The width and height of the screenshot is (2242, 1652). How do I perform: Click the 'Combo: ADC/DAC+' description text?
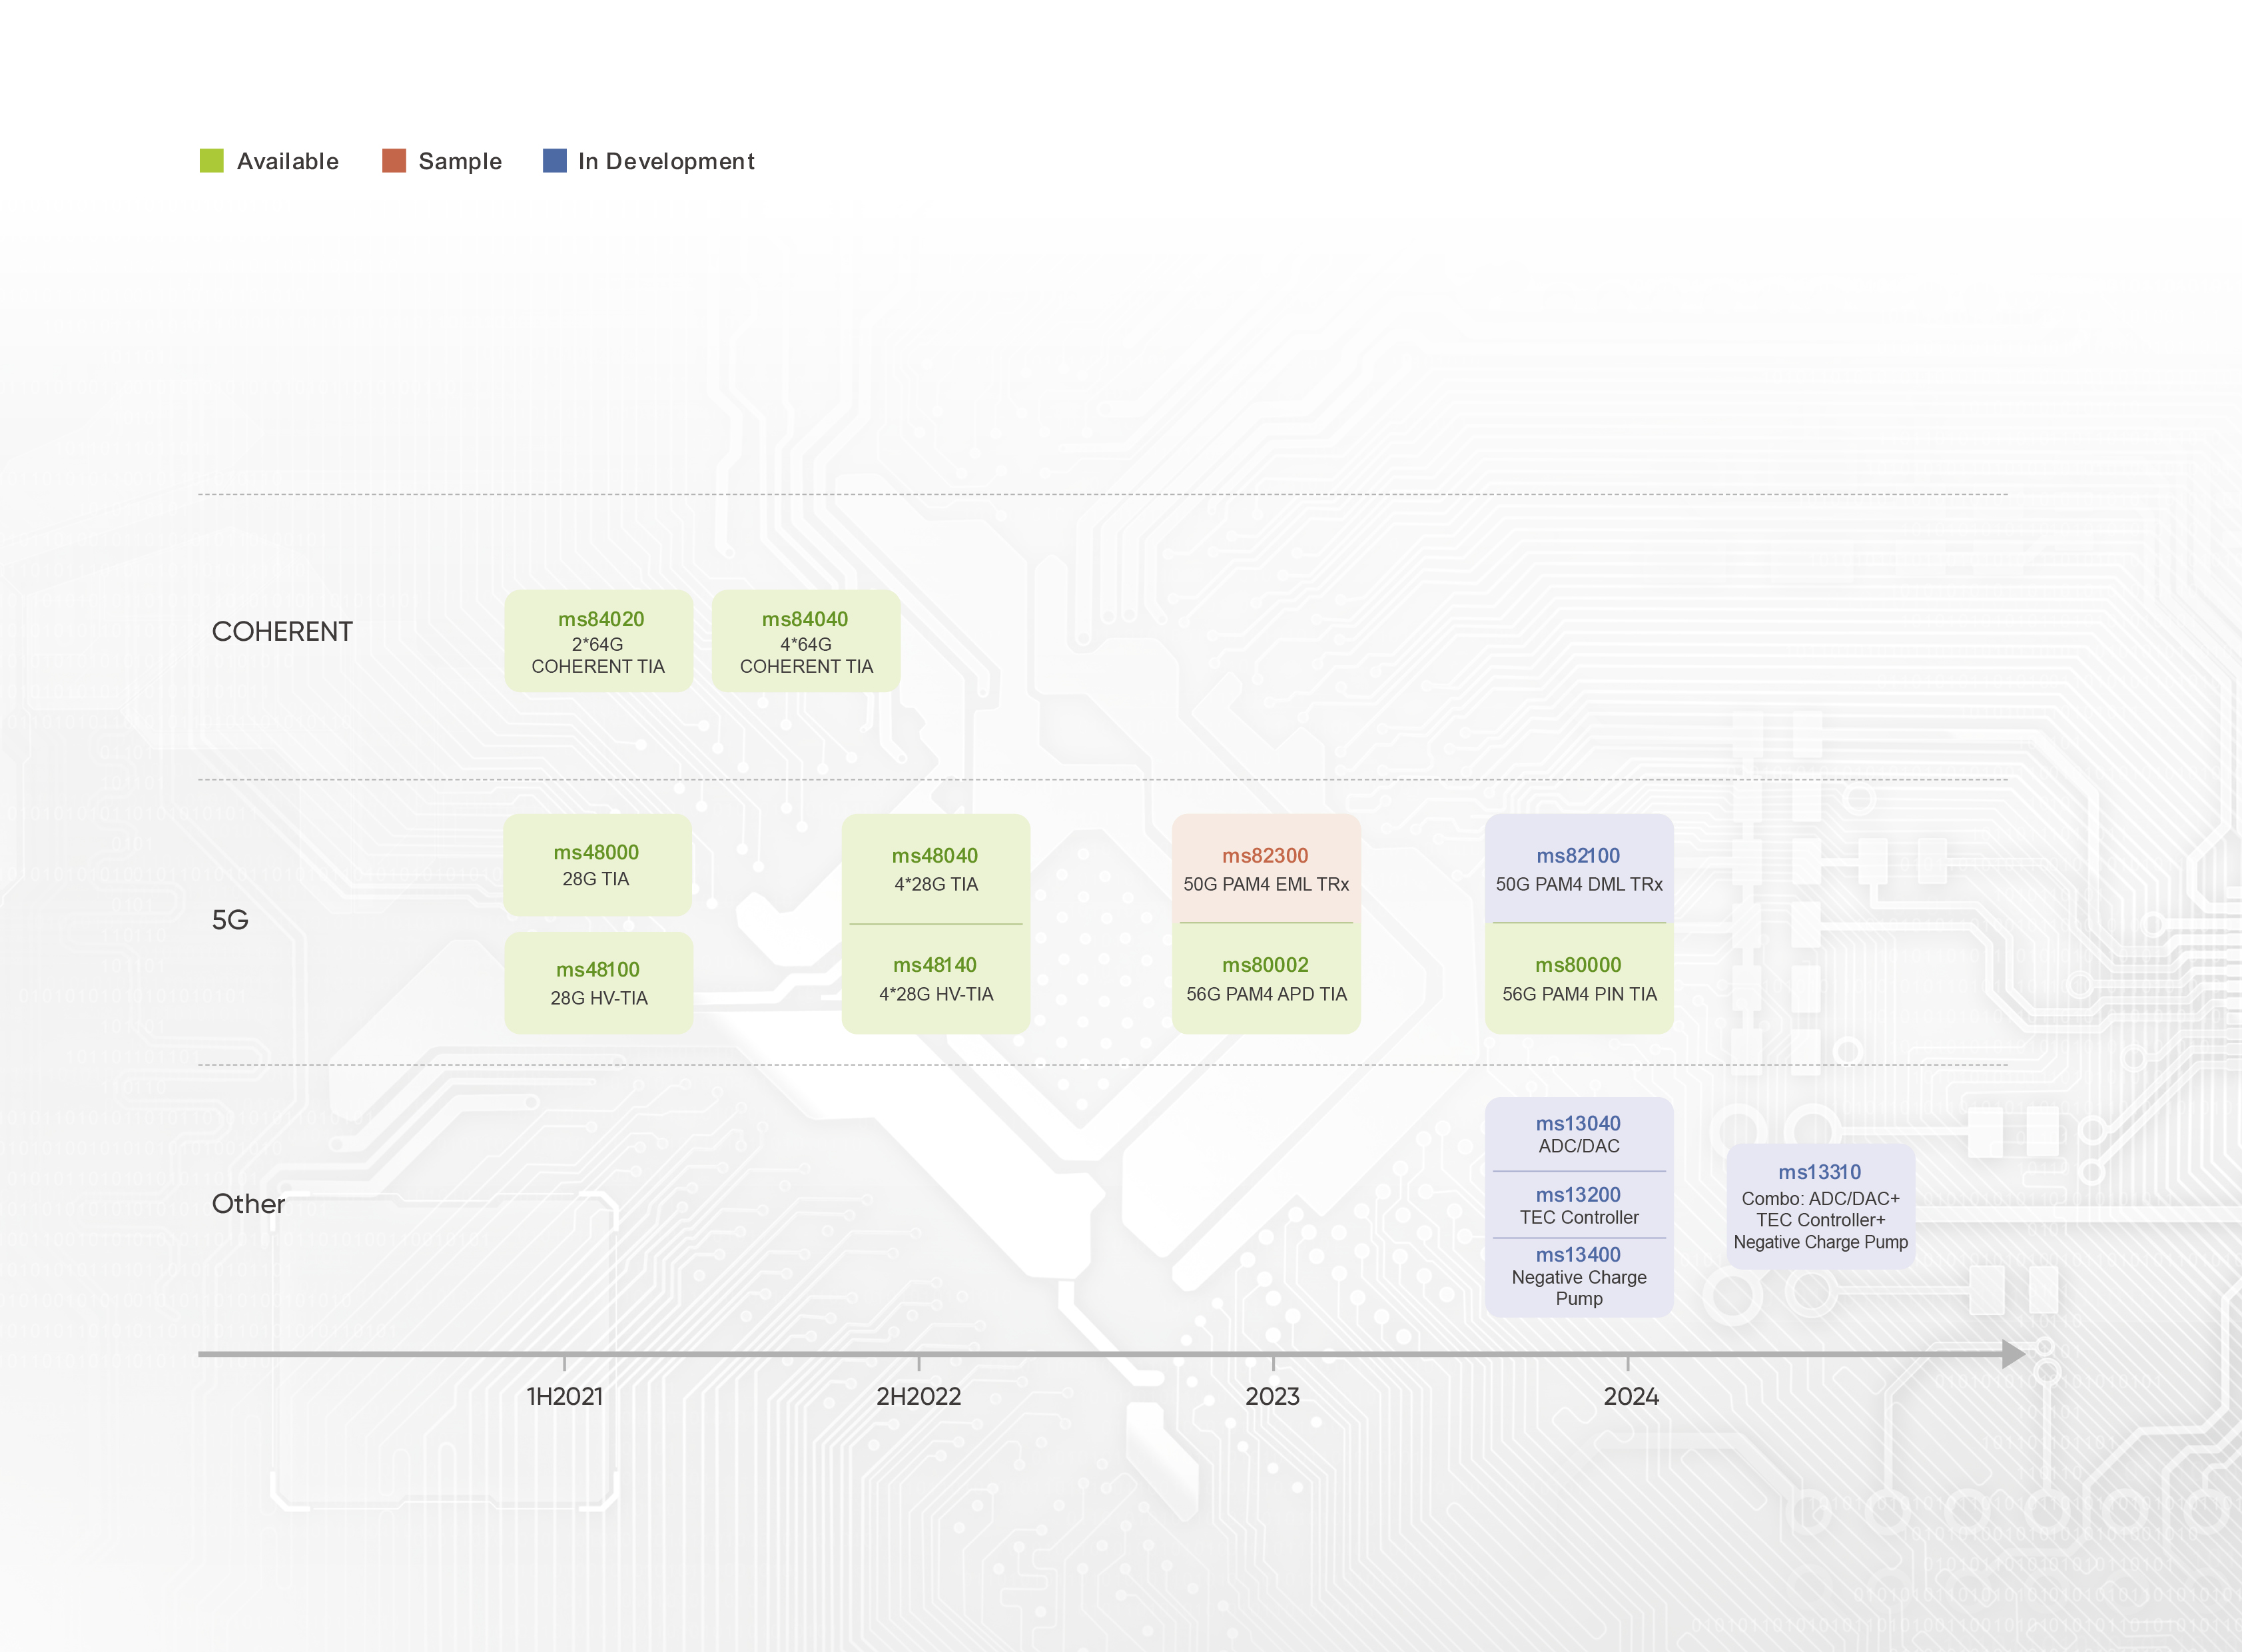click(1820, 1198)
